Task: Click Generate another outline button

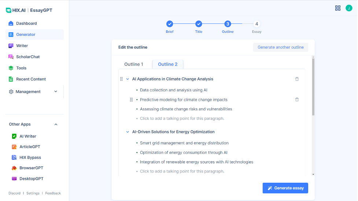Action: pos(281,48)
